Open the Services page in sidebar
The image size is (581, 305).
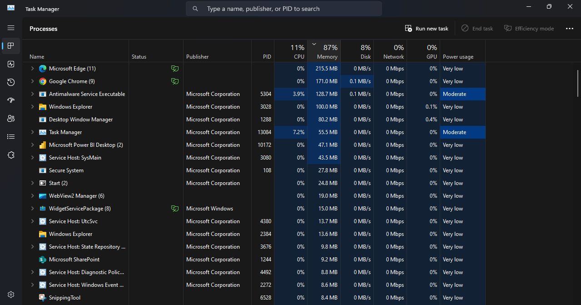[11, 155]
